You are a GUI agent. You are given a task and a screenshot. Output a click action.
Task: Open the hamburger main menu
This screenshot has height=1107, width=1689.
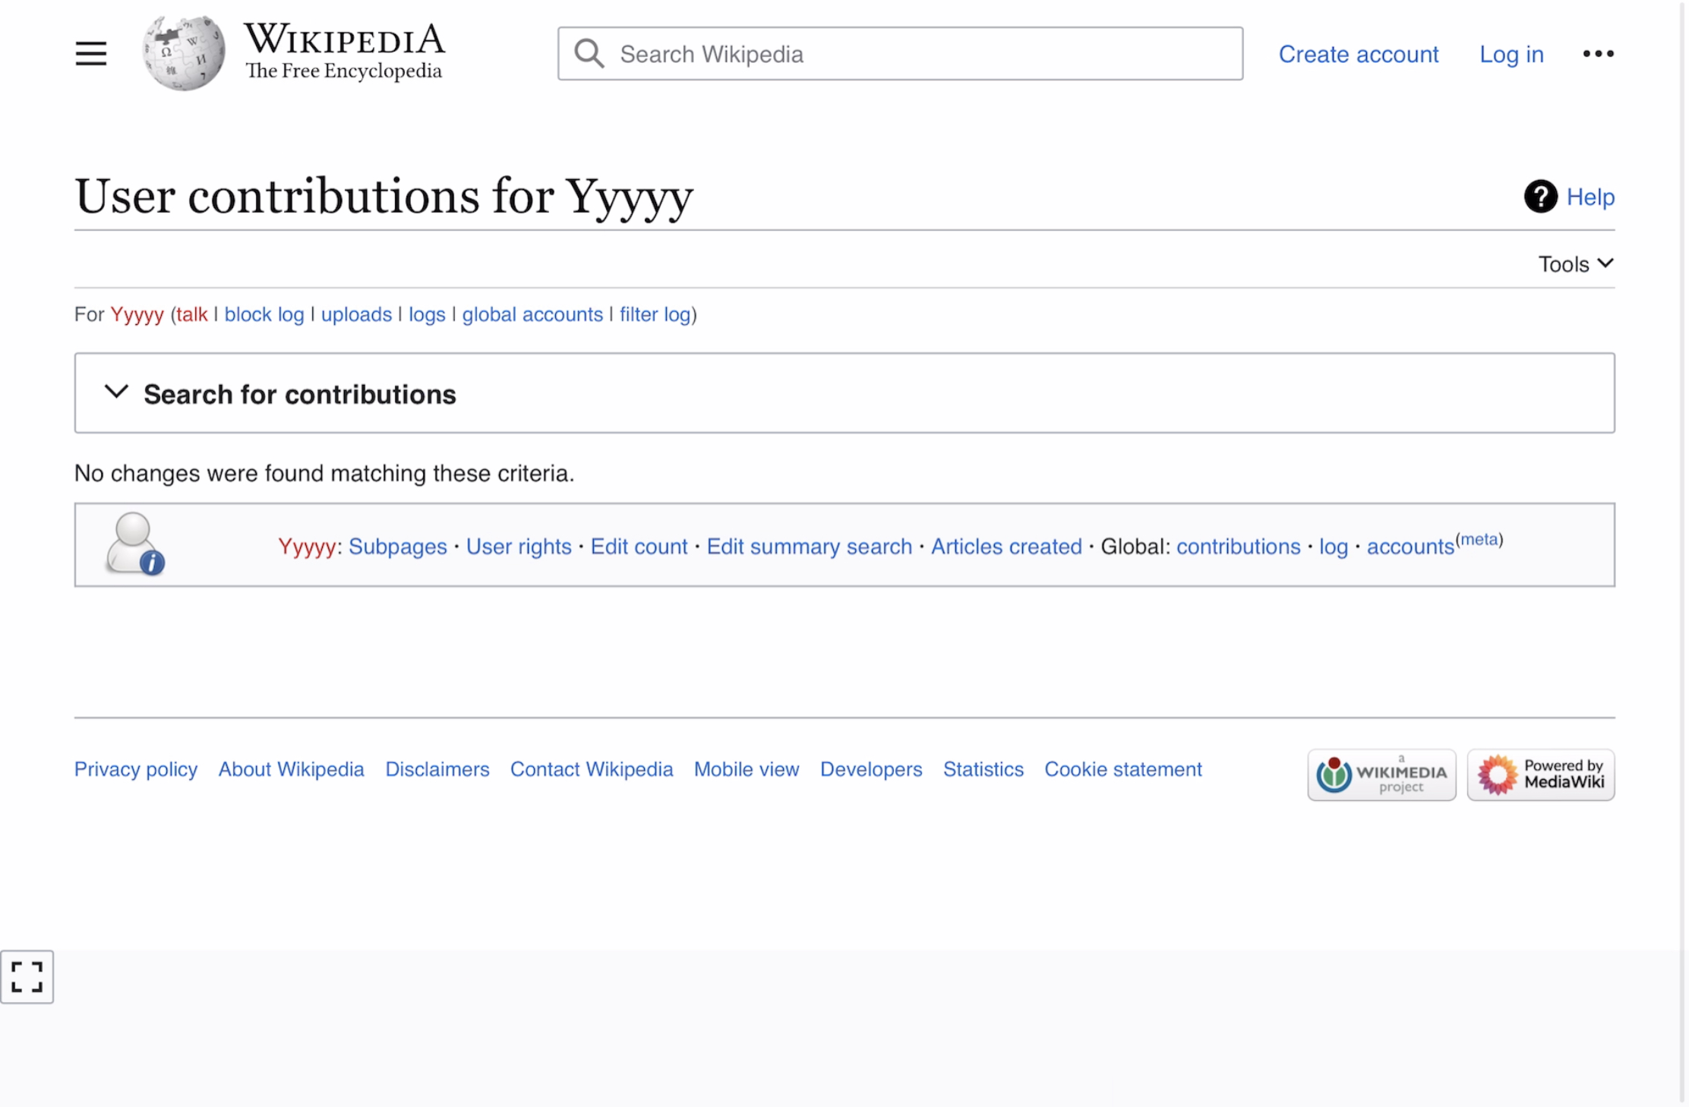tap(90, 54)
